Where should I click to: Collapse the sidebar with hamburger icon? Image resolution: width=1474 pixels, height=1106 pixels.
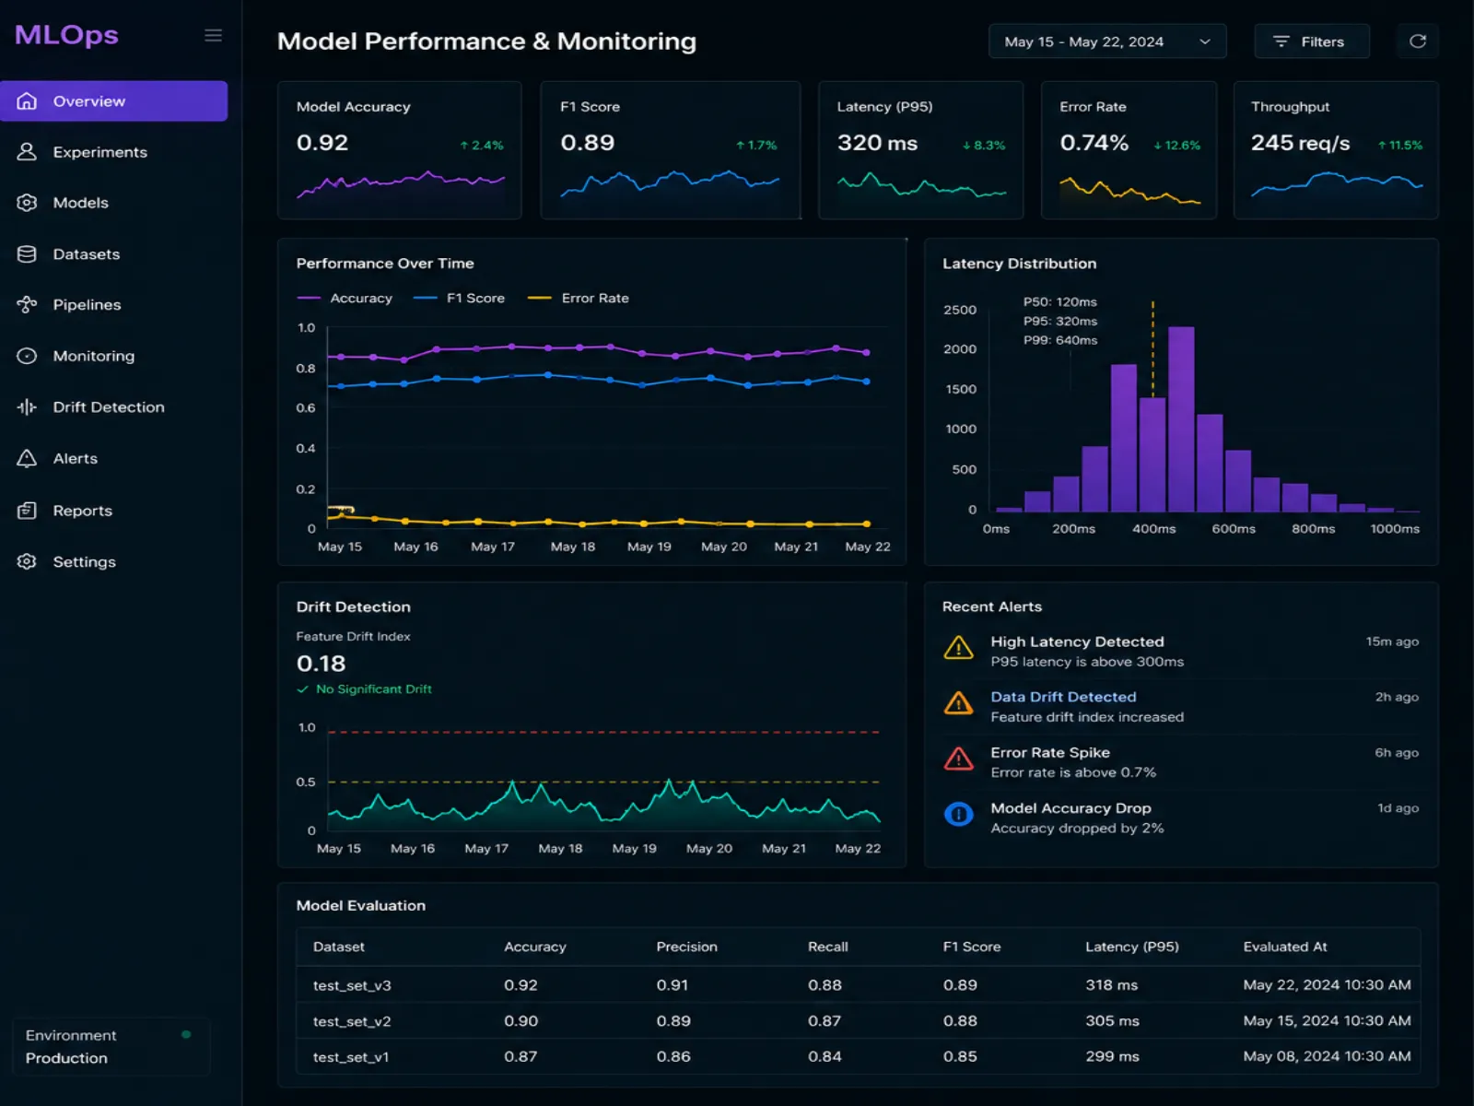tap(213, 35)
